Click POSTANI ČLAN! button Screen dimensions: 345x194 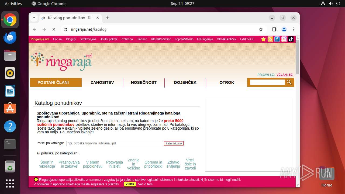pos(56,82)
